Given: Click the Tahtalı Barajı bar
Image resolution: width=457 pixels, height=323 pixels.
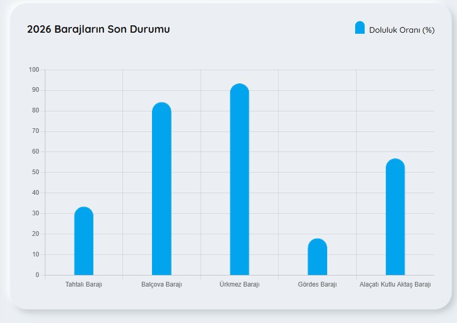Looking at the screenshot, I should click(x=84, y=241).
